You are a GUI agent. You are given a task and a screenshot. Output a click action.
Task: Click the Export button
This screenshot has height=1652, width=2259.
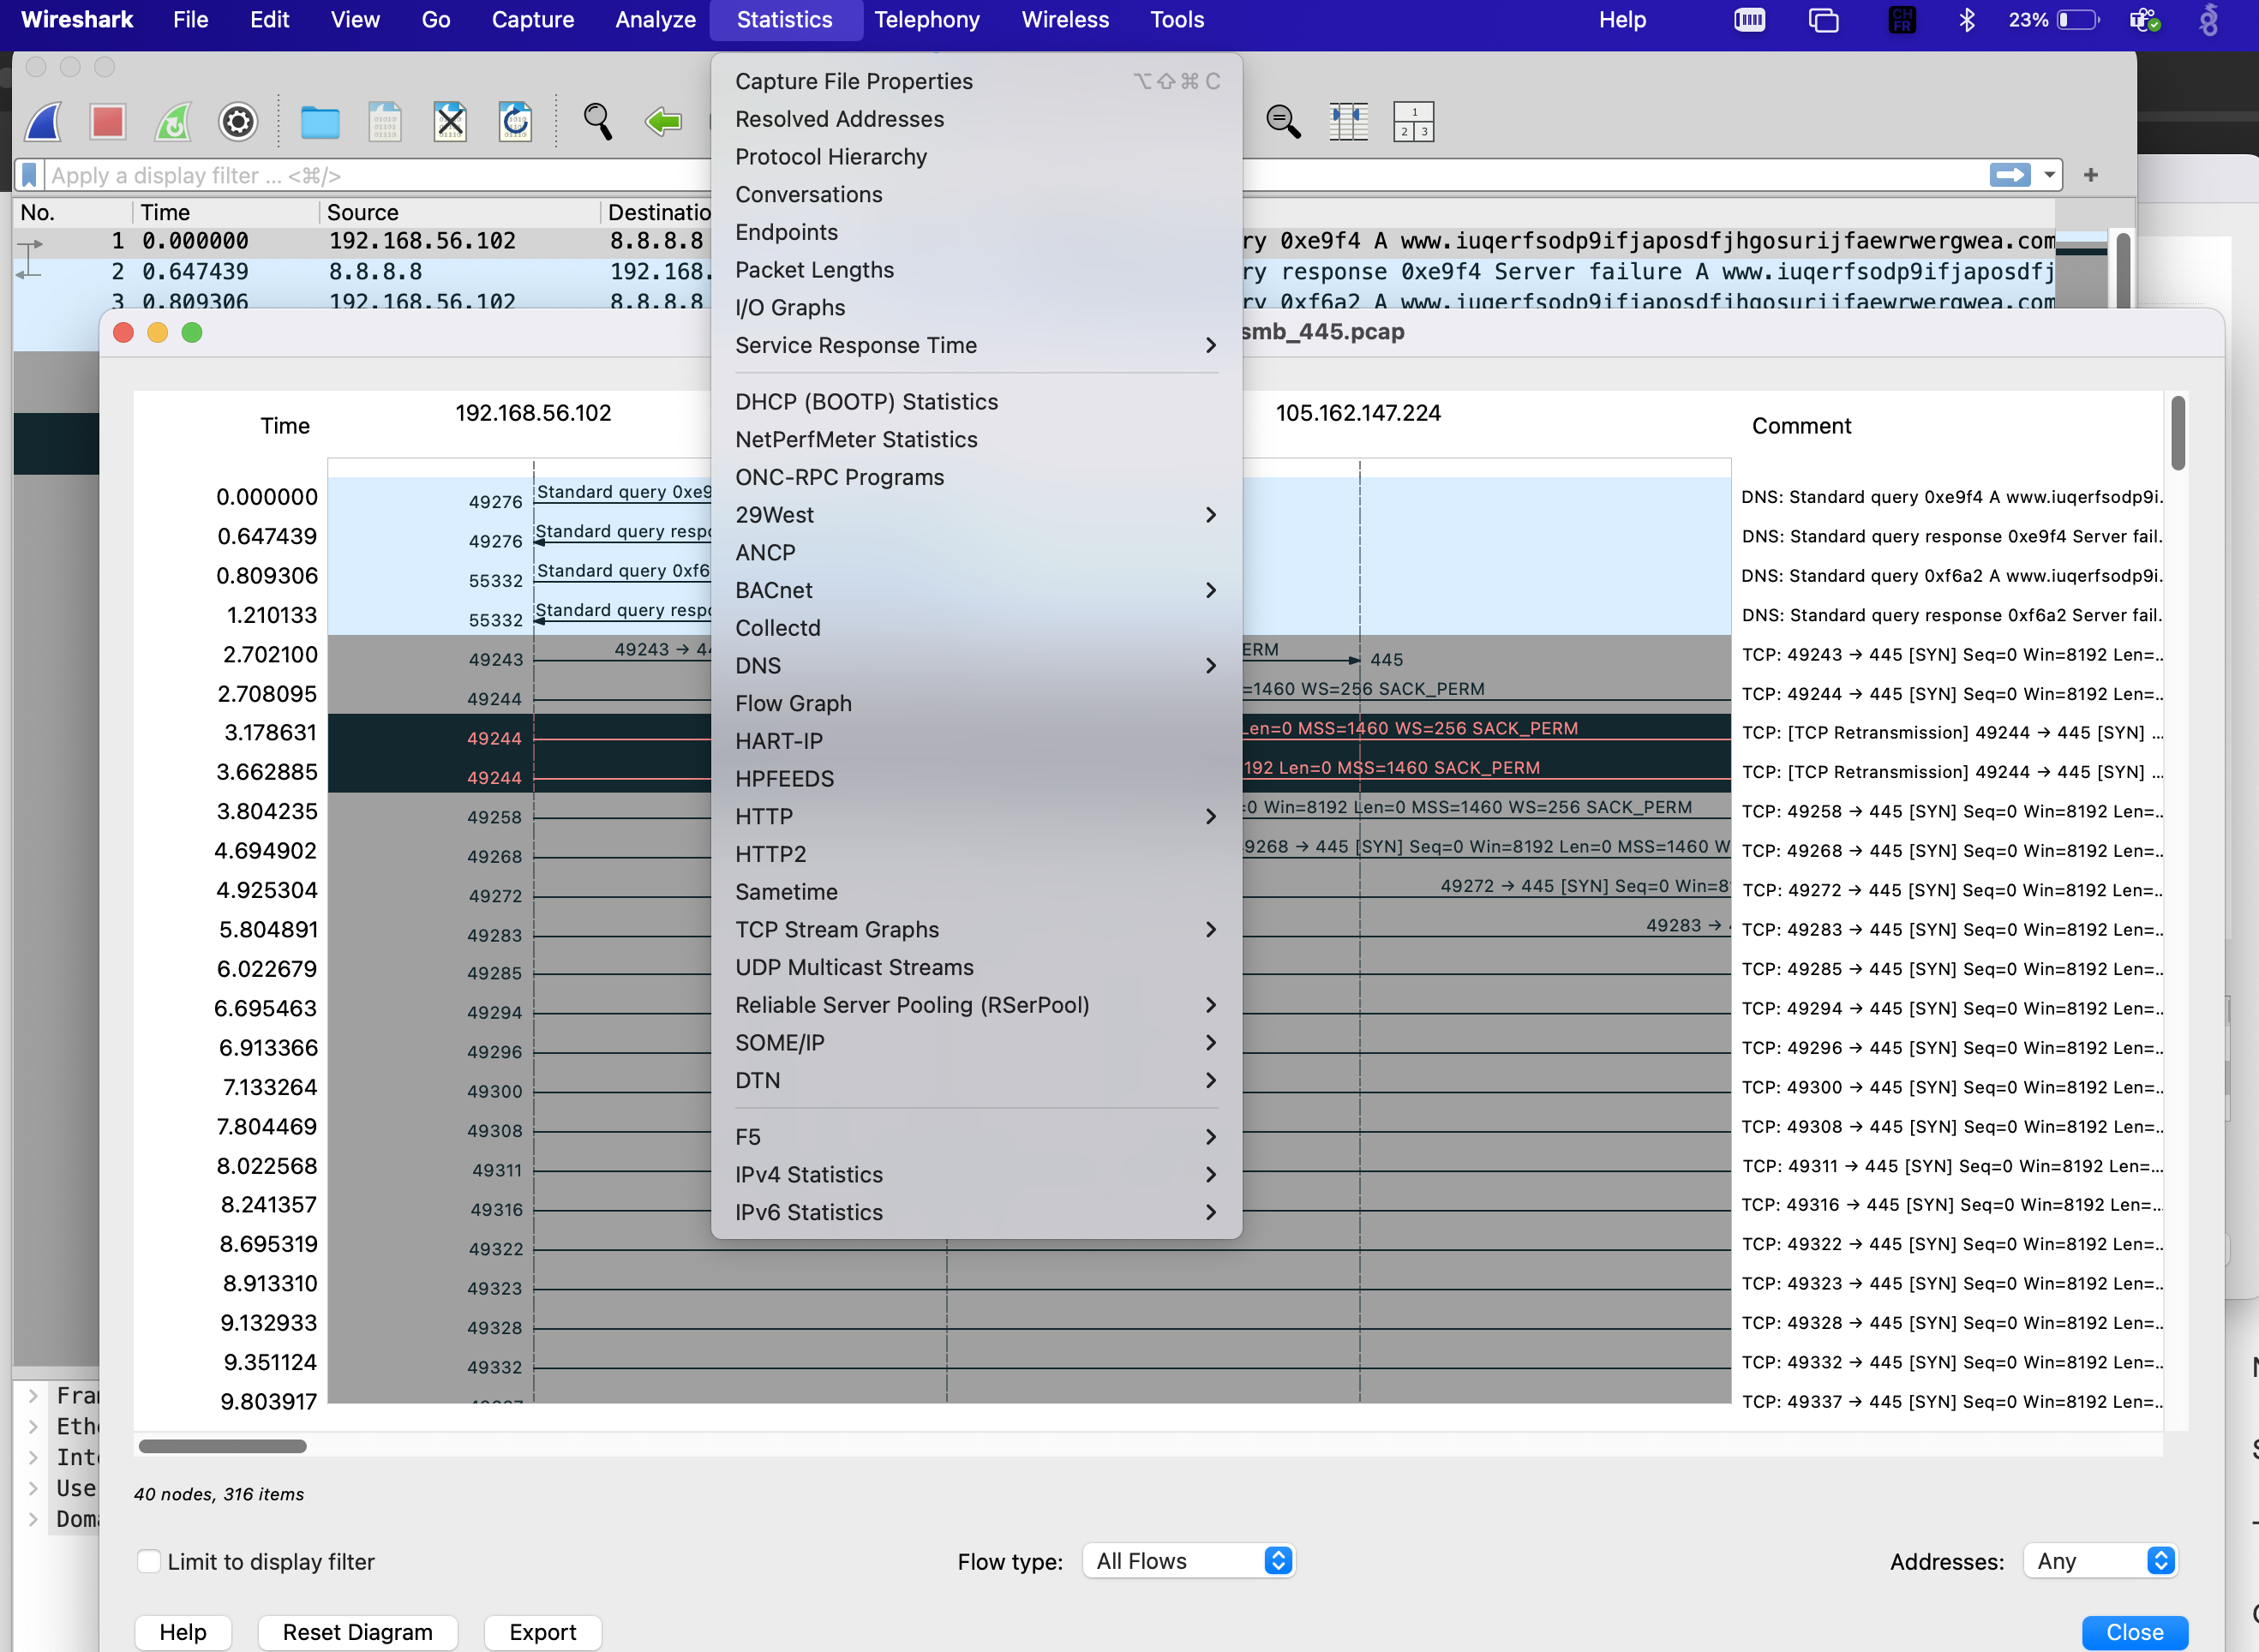[x=542, y=1632]
